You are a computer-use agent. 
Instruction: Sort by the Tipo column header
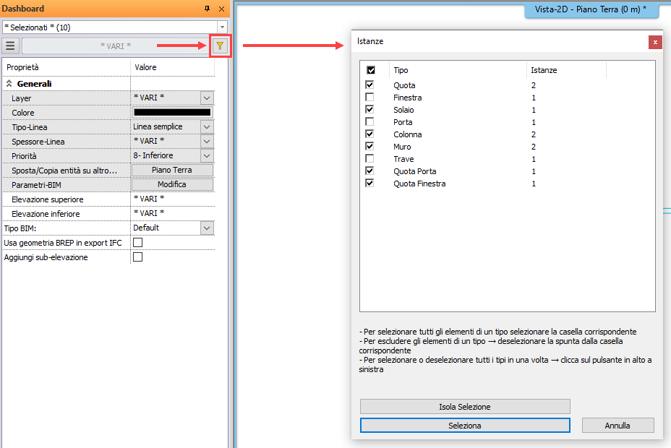click(x=458, y=70)
